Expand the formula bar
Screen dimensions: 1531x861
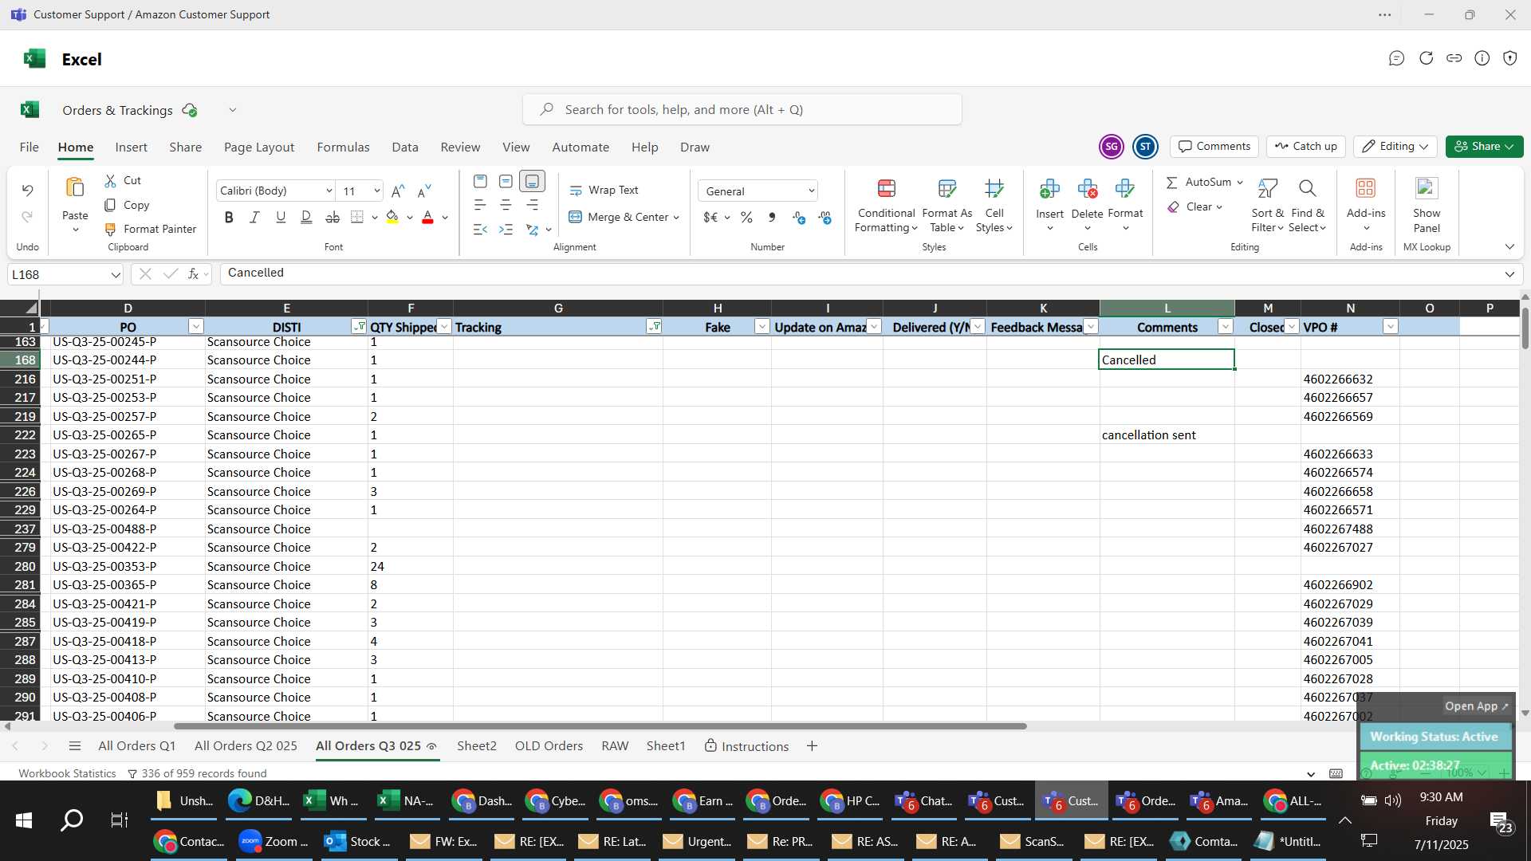(1509, 275)
